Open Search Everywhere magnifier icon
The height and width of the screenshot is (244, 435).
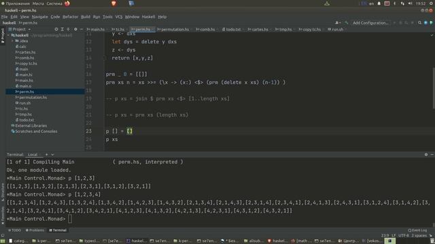click(420, 22)
